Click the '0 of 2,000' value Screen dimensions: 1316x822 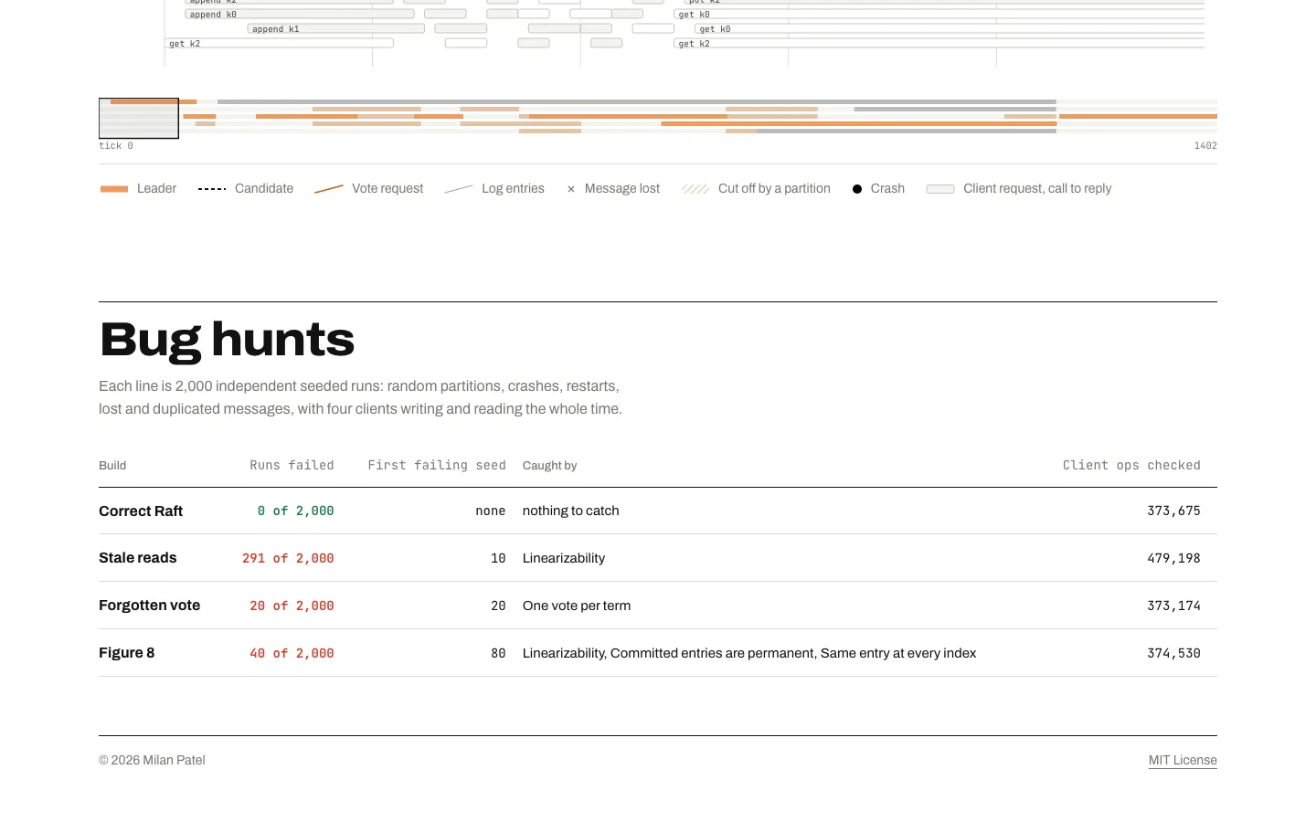tap(295, 511)
